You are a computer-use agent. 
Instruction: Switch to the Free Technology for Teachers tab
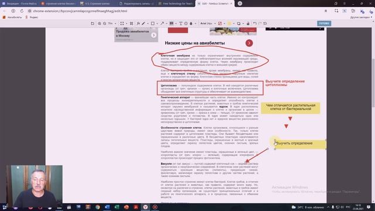click(176, 4)
